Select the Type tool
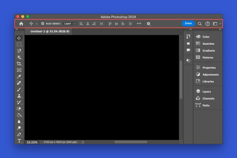 click(19, 141)
